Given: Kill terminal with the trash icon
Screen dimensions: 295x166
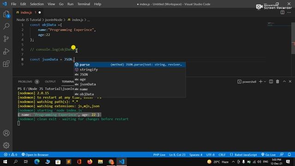Looking at the screenshot, I should 277,82.
